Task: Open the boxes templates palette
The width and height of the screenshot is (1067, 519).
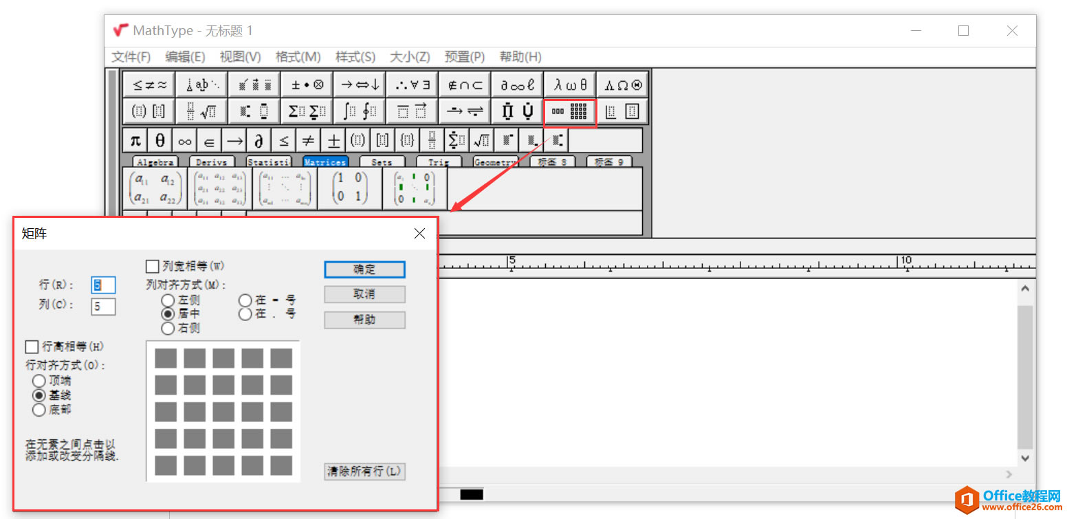Action: [623, 111]
